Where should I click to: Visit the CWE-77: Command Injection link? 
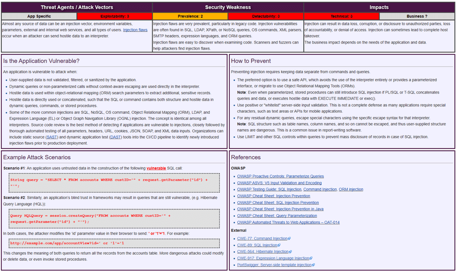pos(262,239)
